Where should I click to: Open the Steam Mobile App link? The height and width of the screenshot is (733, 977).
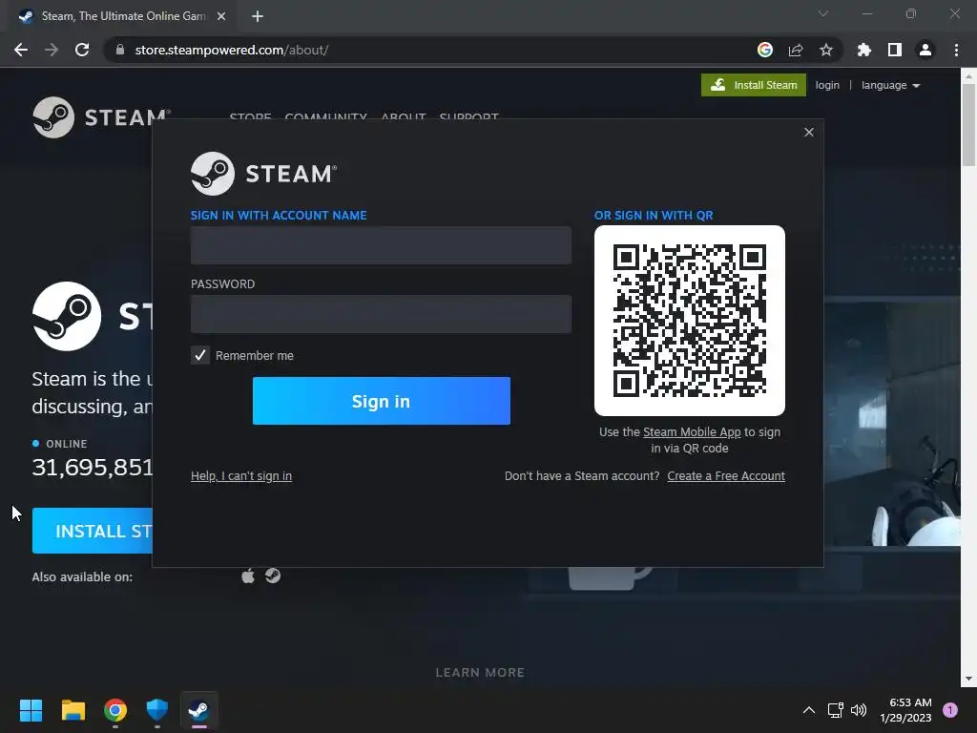[692, 432]
